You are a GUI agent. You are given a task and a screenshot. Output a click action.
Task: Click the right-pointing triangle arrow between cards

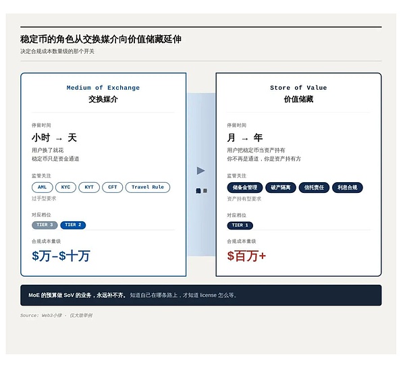pyautogui.click(x=200, y=170)
